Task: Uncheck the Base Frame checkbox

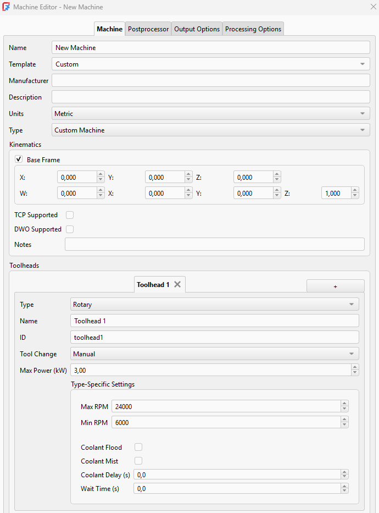Action: (19, 159)
